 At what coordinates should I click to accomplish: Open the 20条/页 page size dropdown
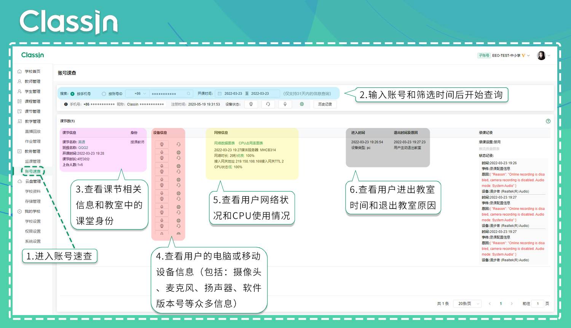(x=467, y=304)
